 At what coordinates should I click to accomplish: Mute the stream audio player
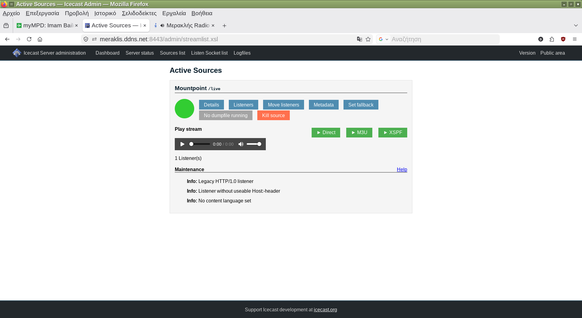(x=241, y=144)
